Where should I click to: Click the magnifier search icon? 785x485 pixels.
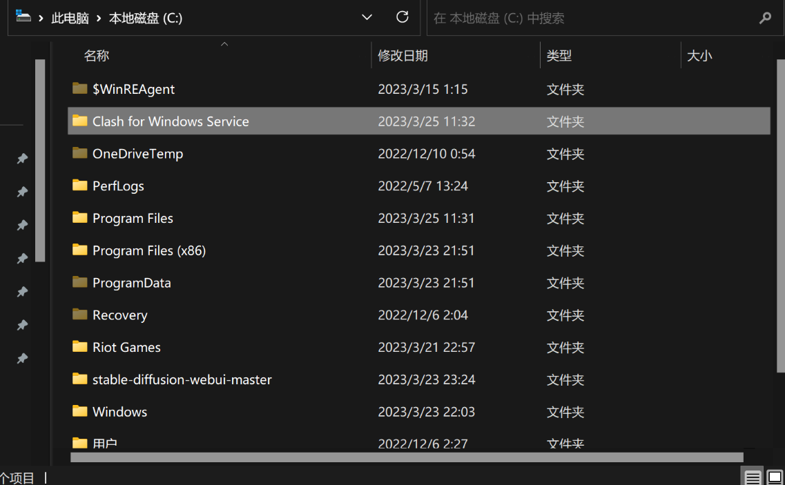click(765, 19)
